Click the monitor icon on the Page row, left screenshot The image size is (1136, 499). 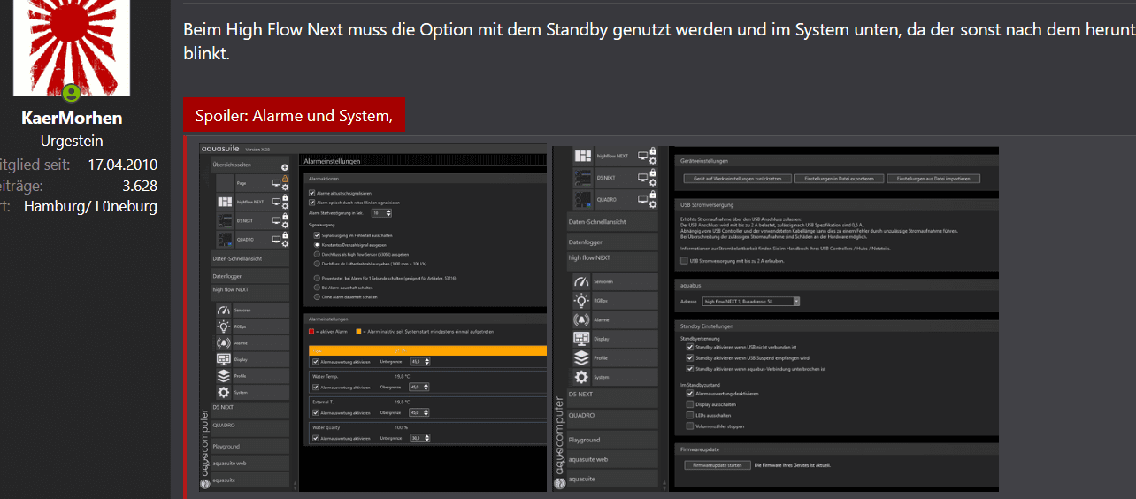click(276, 183)
